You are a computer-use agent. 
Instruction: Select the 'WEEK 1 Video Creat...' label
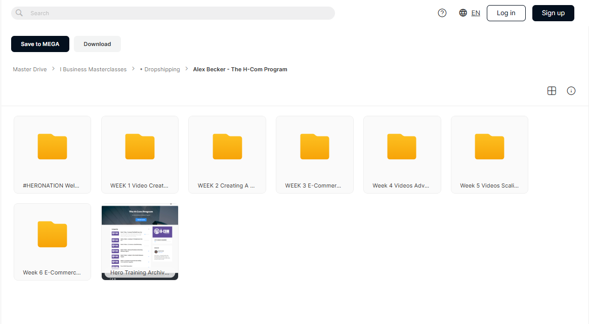(139, 186)
